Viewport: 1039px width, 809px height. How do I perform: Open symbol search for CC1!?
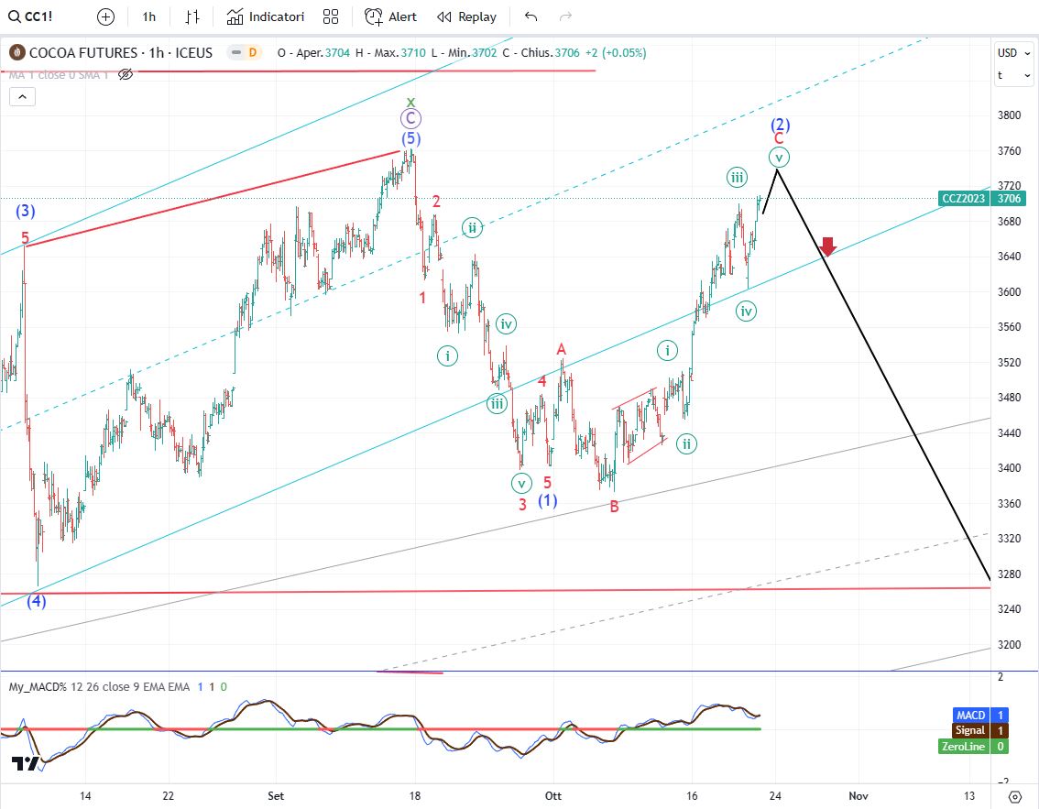[x=30, y=16]
